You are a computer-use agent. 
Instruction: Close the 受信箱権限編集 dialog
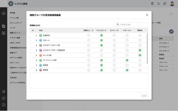click(x=147, y=15)
